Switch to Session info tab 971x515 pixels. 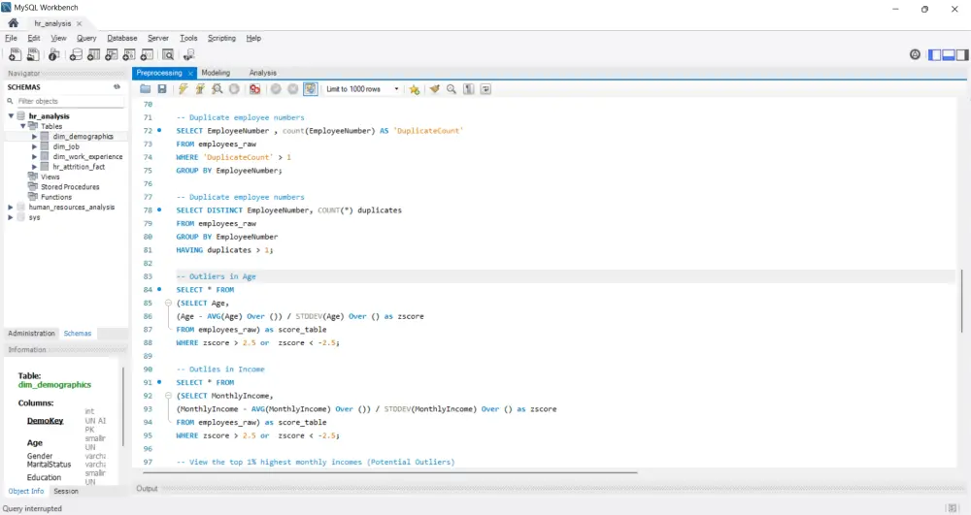click(66, 492)
